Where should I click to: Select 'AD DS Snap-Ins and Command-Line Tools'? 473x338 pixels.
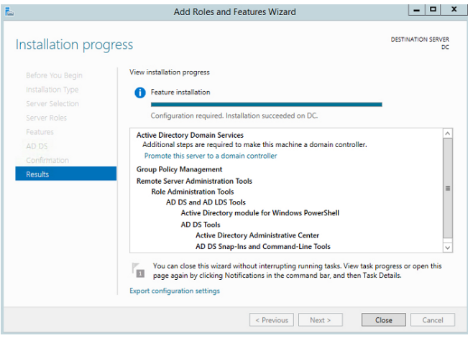click(x=263, y=246)
